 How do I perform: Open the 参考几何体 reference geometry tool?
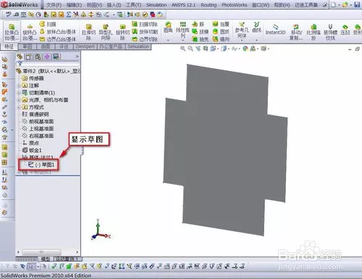[242, 30]
